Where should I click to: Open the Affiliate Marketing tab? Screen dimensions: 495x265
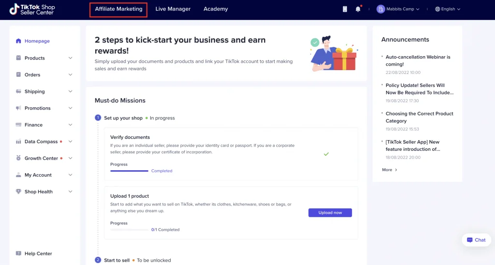[118, 9]
